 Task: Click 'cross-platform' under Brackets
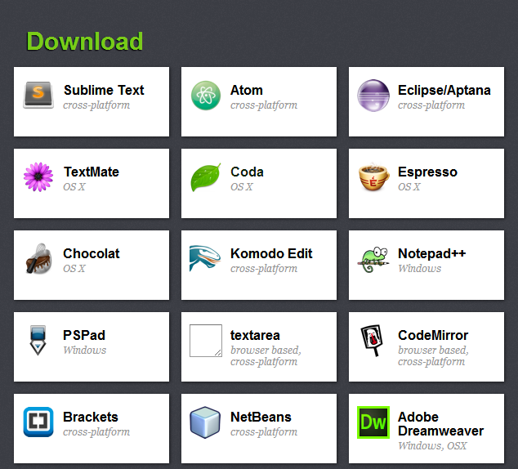click(96, 432)
